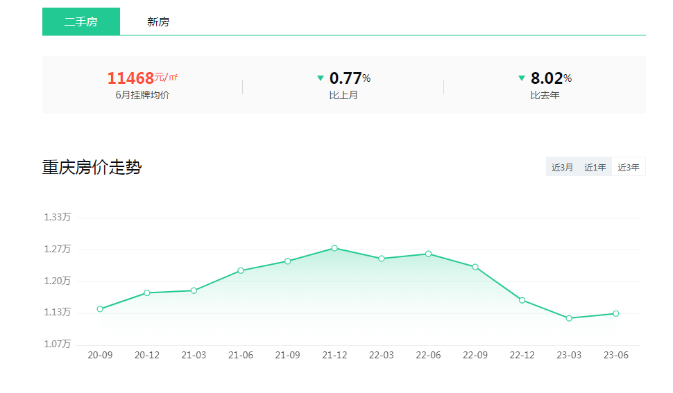Open the 新房 tab

coord(158,21)
